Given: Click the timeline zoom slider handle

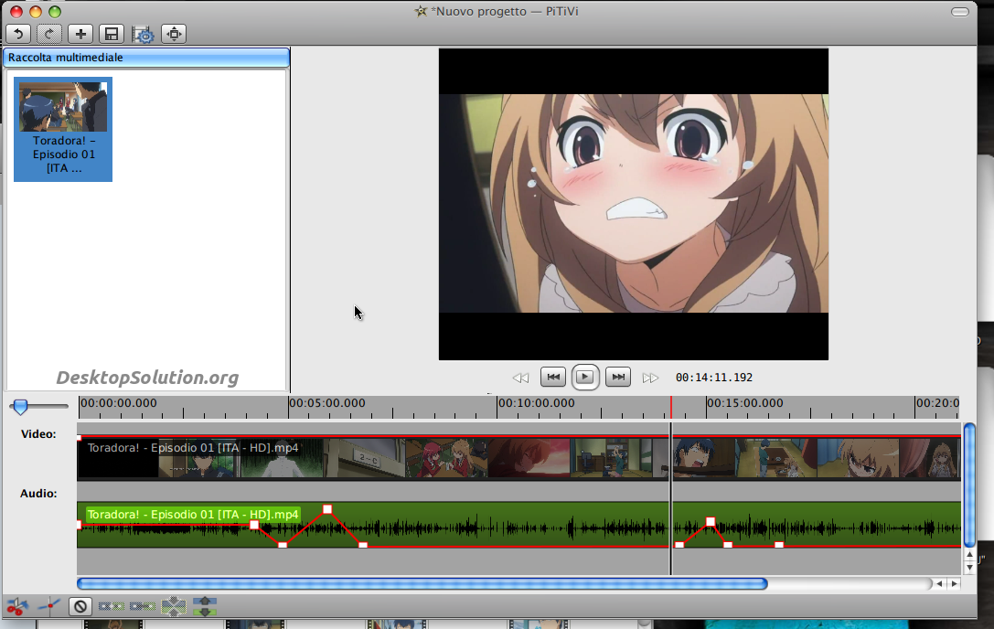Looking at the screenshot, I should (19, 406).
